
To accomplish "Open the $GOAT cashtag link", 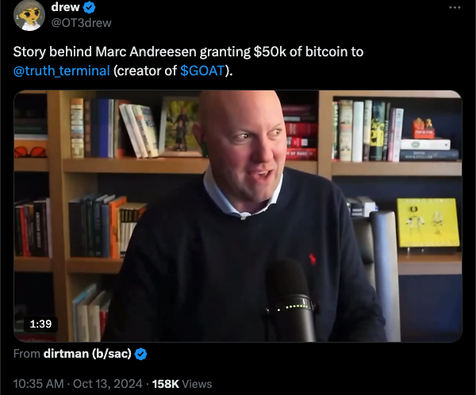I will [202, 71].
